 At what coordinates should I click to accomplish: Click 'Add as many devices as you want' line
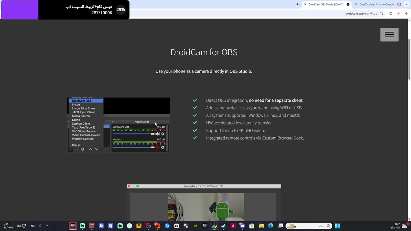tap(254, 108)
